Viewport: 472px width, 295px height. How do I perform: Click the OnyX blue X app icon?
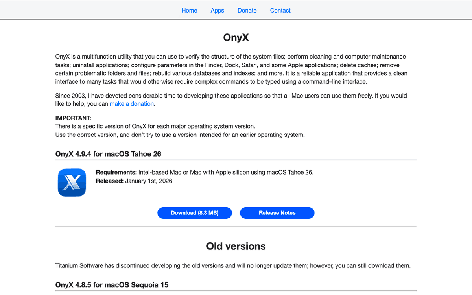click(72, 183)
